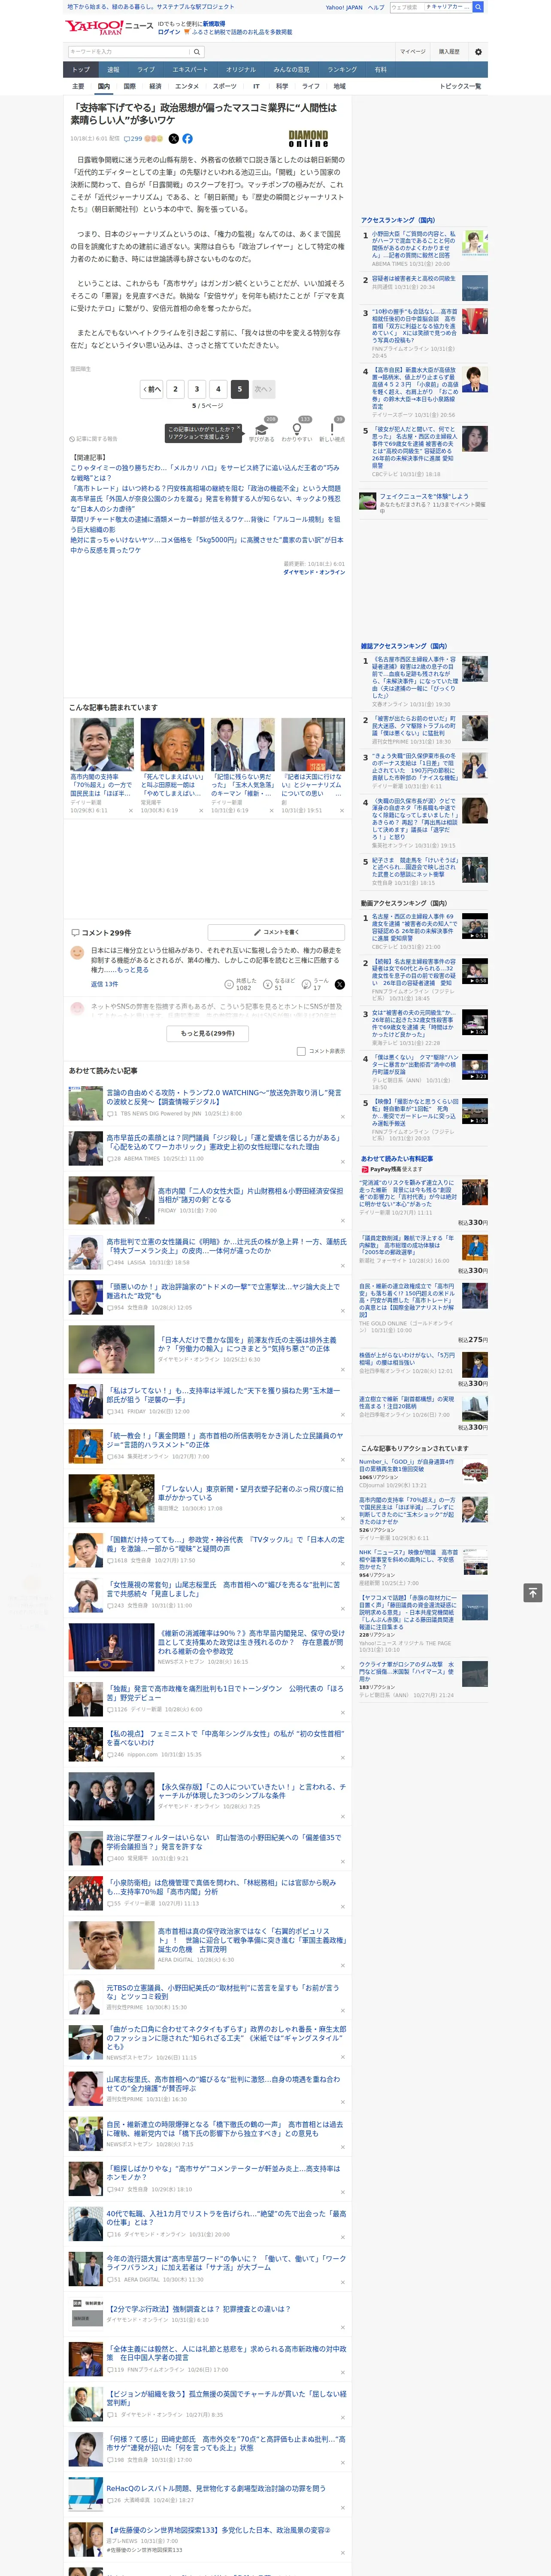The height and width of the screenshot is (2576, 551).
Task: Switch to the 速報 tab
Action: [x=113, y=70]
